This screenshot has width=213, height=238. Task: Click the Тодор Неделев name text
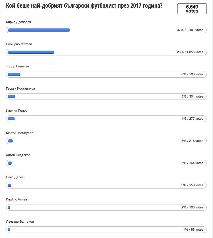click(x=18, y=66)
